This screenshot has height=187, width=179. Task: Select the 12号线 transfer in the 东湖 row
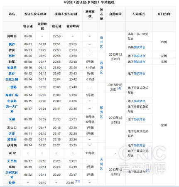click(x=90, y=122)
